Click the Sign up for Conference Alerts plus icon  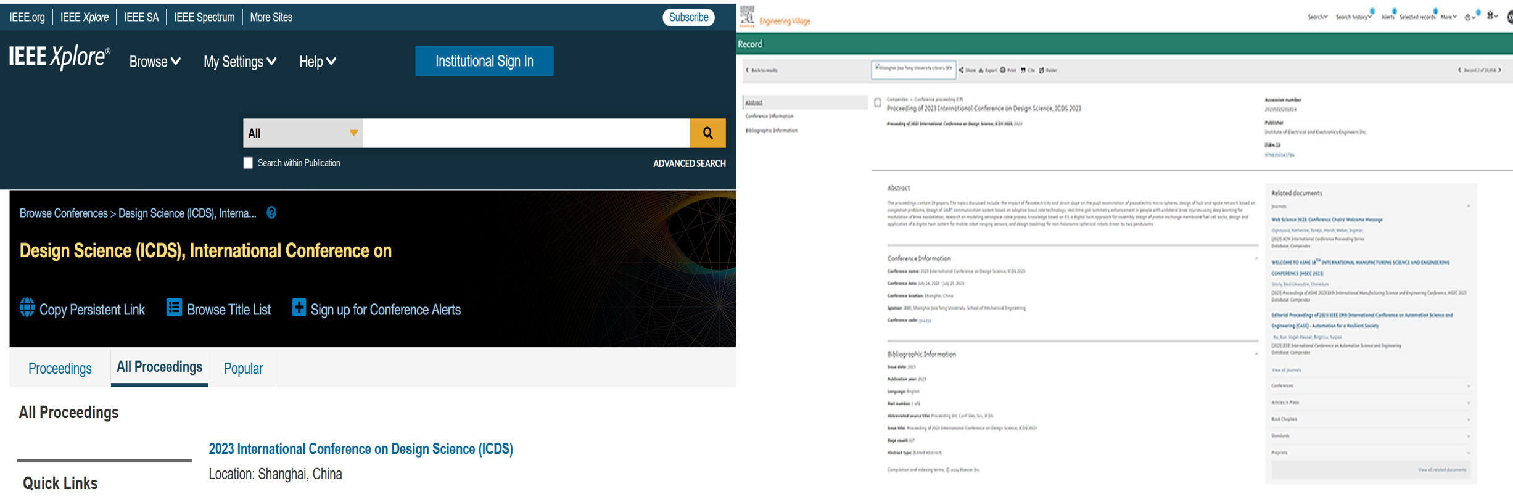point(299,307)
